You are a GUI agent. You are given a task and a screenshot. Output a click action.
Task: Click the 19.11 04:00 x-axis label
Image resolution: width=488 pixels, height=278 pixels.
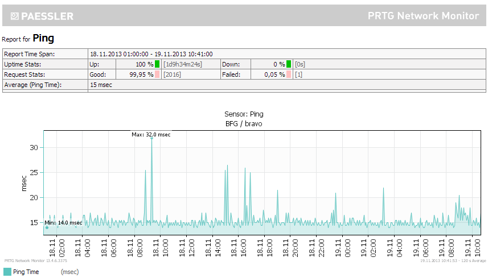395,248
